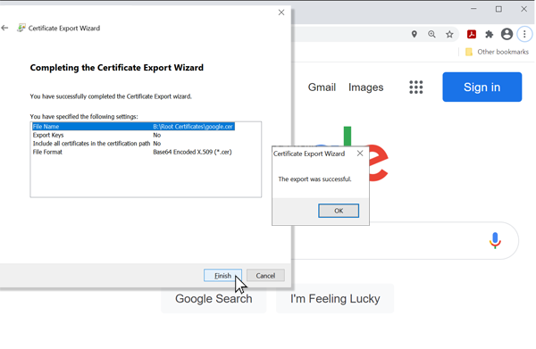536x349 pixels.
Task: Open the Other bookmarks folder
Action: (x=497, y=52)
